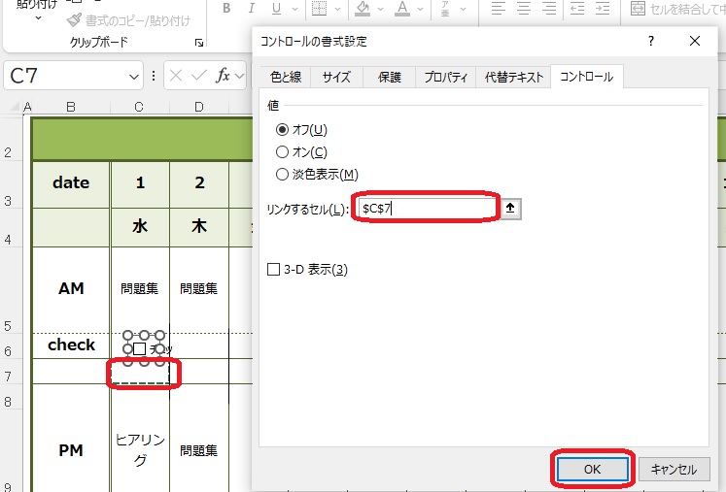The image size is (726, 492).
Task: Open the Clipboard pane launcher icon
Action: [x=199, y=43]
